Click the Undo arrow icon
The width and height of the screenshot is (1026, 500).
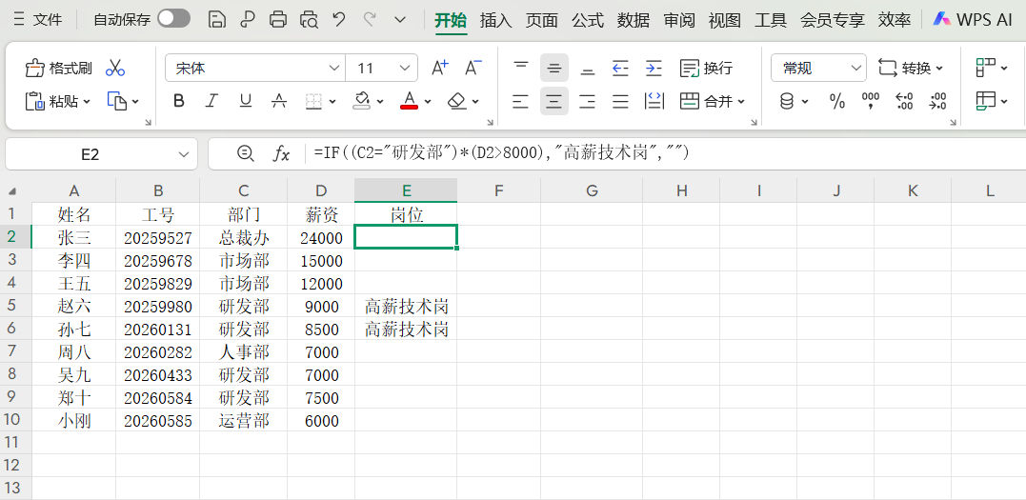338,19
